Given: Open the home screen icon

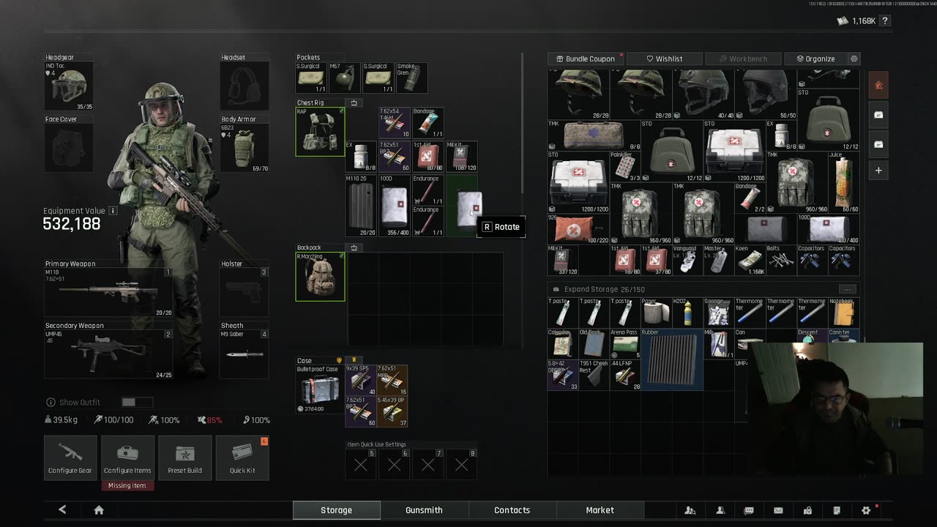Looking at the screenshot, I should (99, 510).
